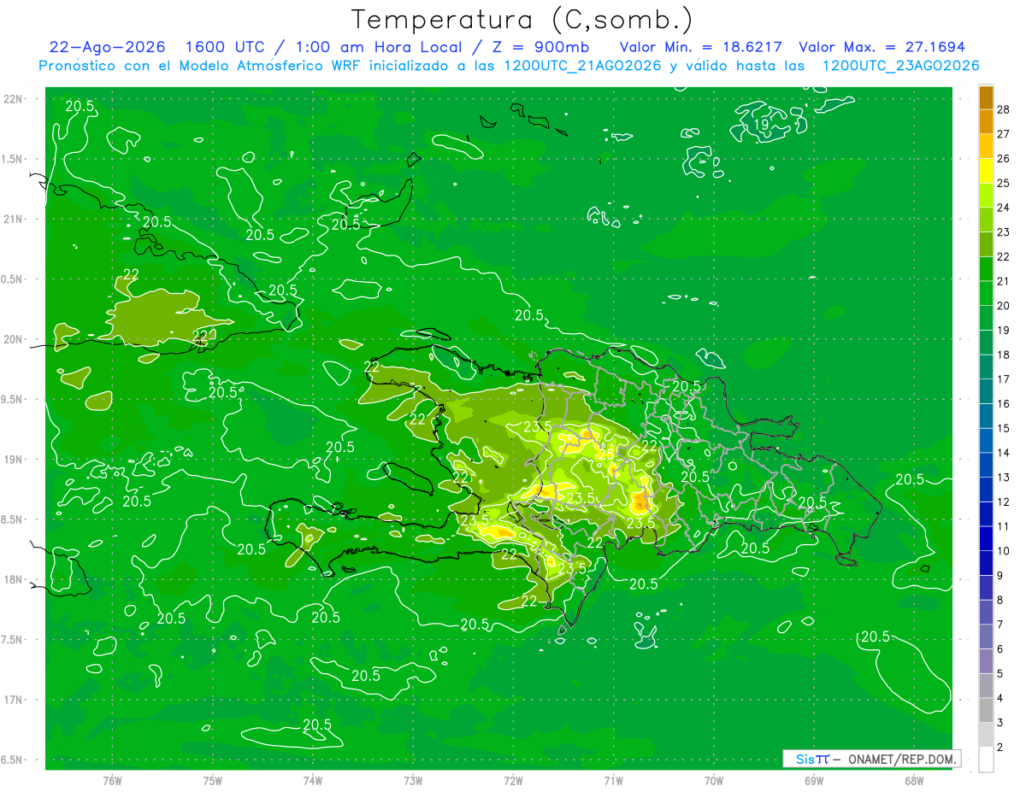Click the "18N" latitude axis label
Screen dimensions: 1026x792
(x=15, y=579)
